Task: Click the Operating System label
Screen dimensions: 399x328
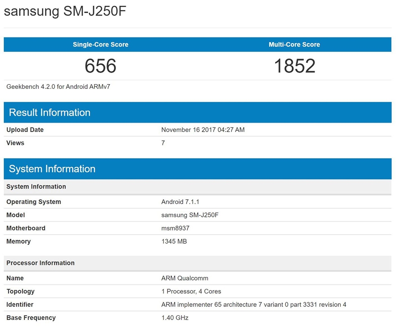Action: coord(34,202)
